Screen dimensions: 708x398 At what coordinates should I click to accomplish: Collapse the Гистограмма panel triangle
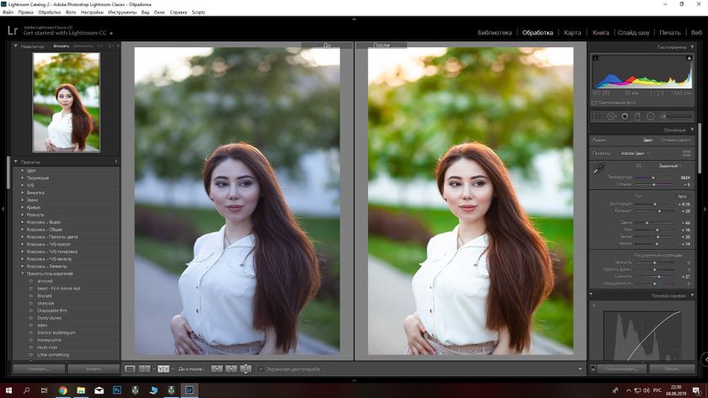tap(692, 47)
